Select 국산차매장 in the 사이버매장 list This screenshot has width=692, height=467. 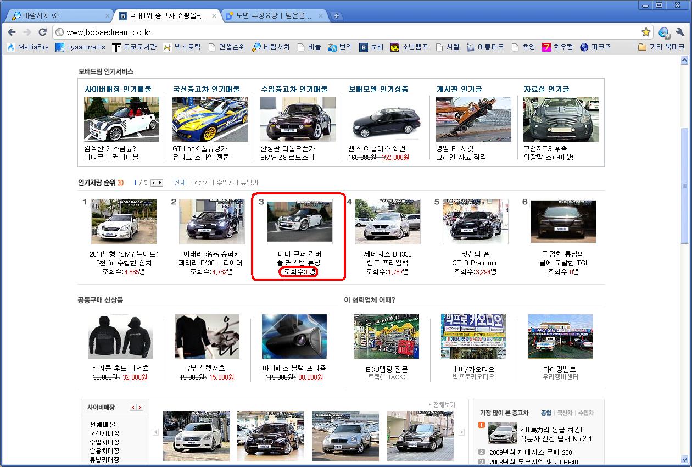click(x=104, y=433)
